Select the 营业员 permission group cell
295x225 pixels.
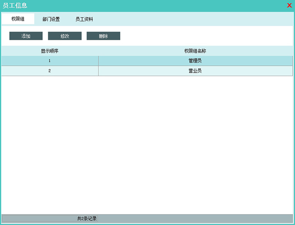(195, 71)
